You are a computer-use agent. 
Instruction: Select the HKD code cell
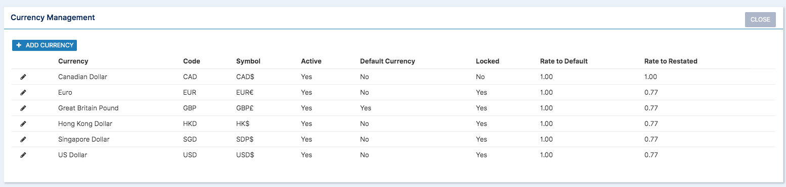point(190,123)
